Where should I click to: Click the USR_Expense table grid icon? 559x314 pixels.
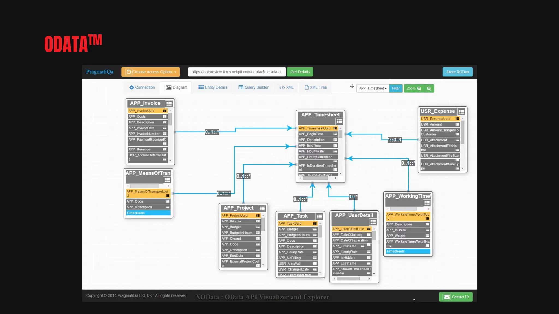point(462,112)
